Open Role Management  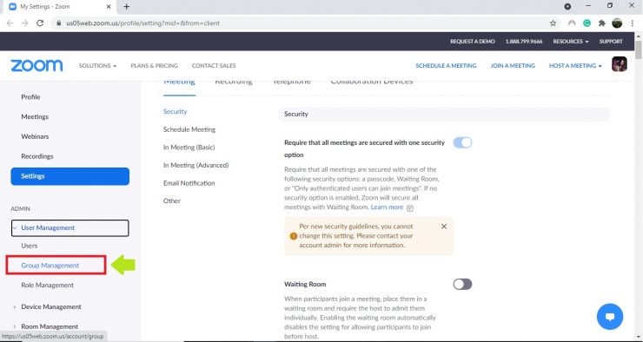click(x=48, y=285)
